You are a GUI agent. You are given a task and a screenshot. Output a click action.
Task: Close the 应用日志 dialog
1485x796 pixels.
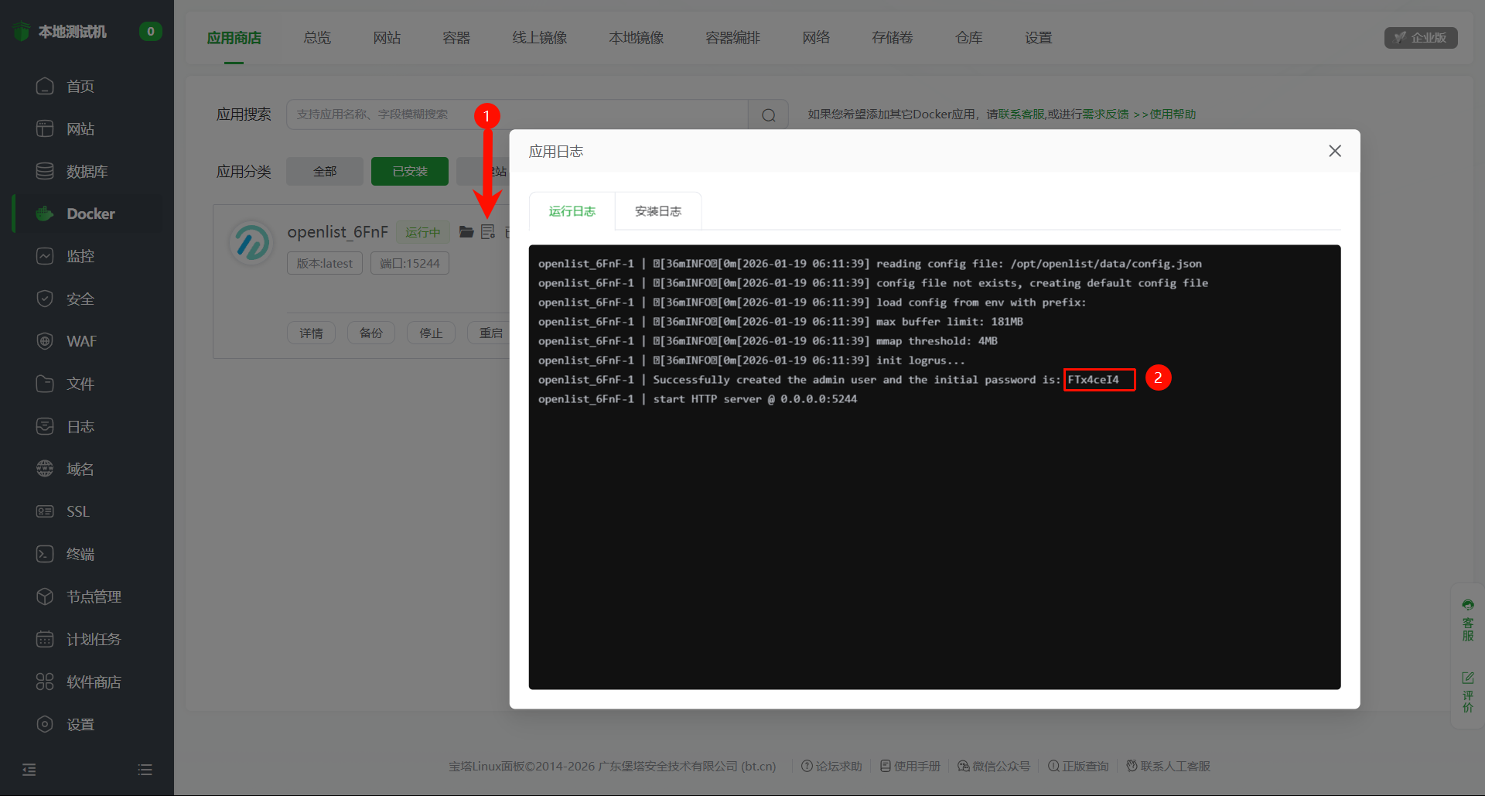click(1334, 151)
